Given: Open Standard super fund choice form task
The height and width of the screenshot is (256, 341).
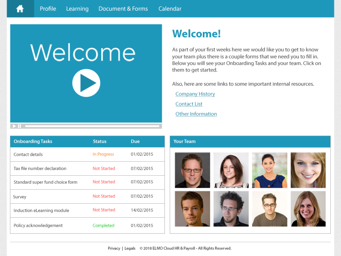Looking at the screenshot, I should [x=45, y=182].
